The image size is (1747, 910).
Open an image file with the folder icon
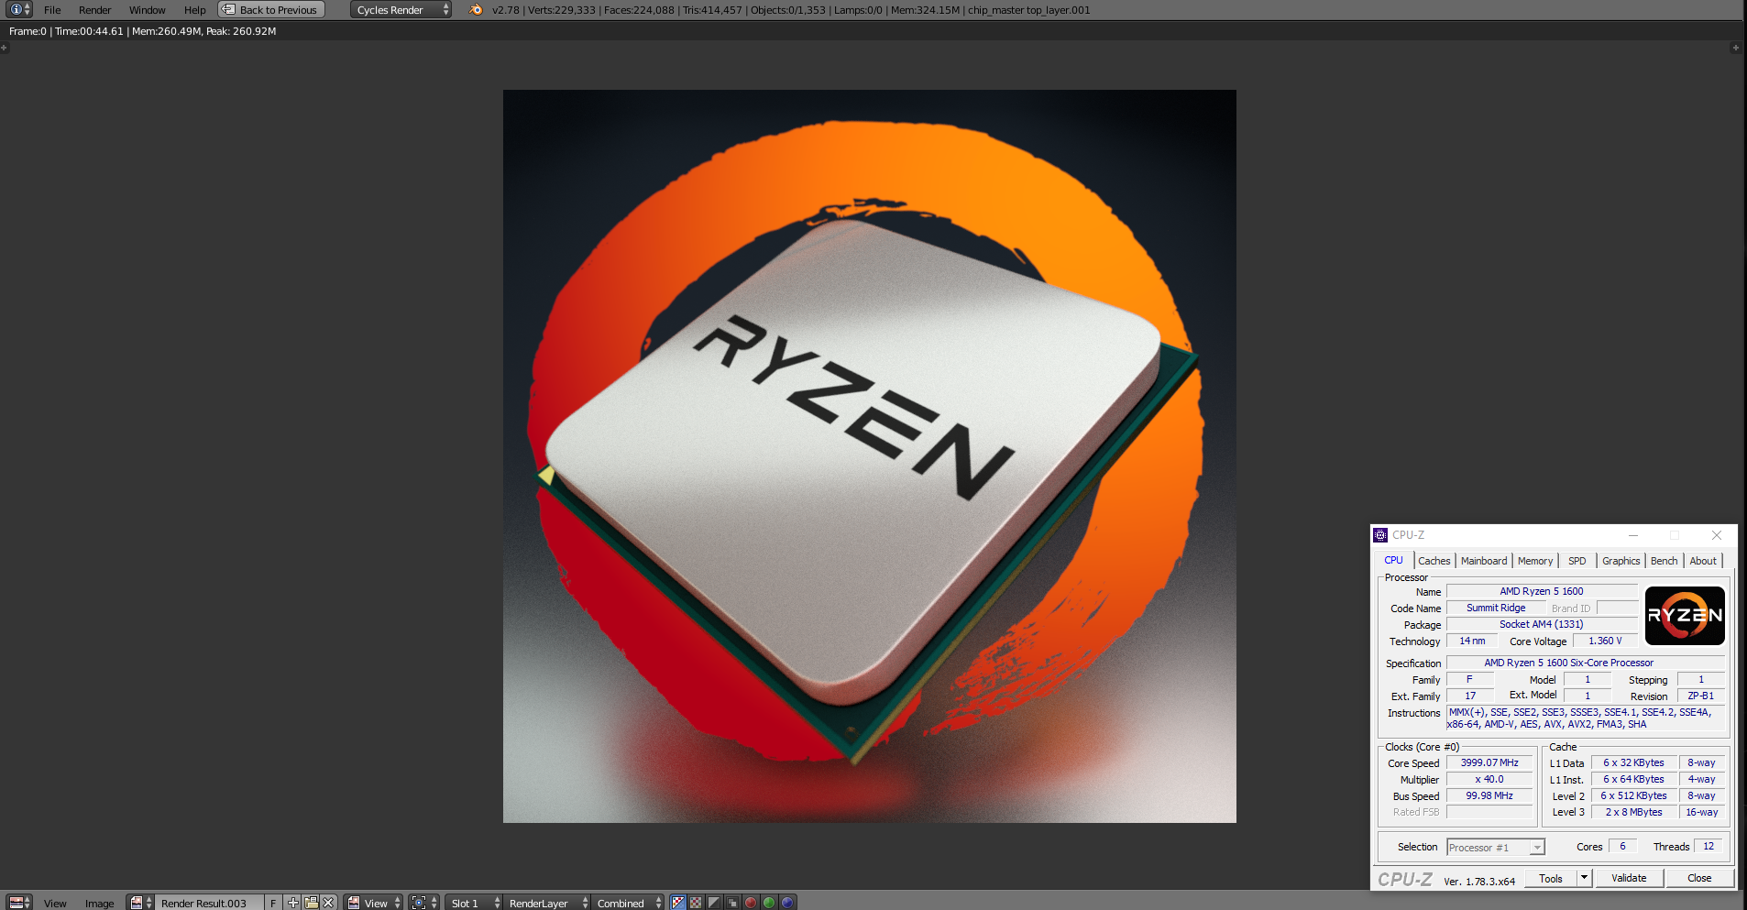(x=311, y=903)
